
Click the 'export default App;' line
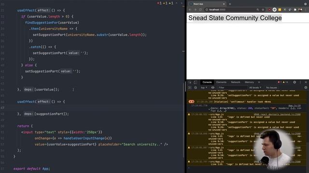pos(31,169)
